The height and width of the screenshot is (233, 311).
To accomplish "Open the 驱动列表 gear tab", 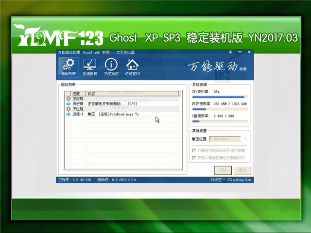I will [x=69, y=67].
